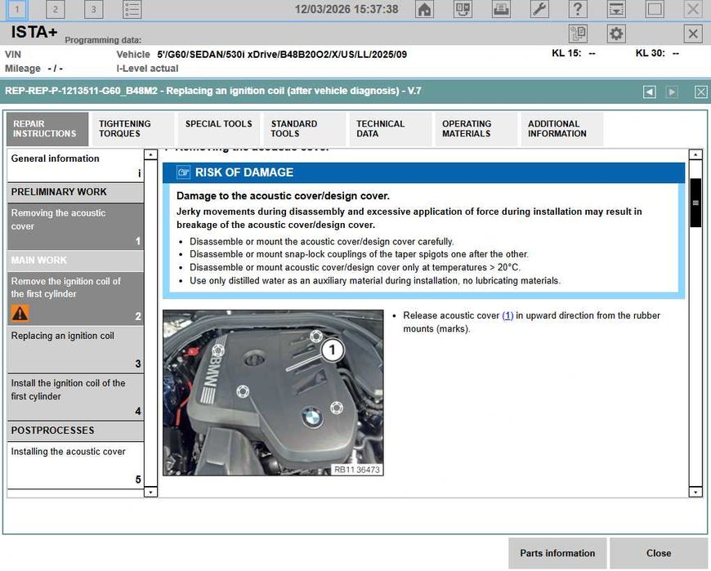Image resolution: width=711 pixels, height=571 pixels.
Task: Click the Close button at bottom right
Action: [x=659, y=553]
